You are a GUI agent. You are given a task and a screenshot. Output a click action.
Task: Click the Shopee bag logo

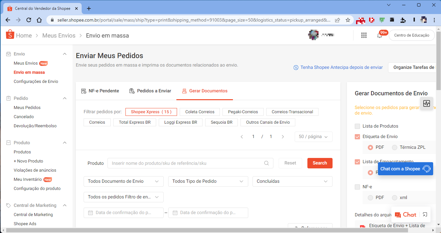[10, 35]
